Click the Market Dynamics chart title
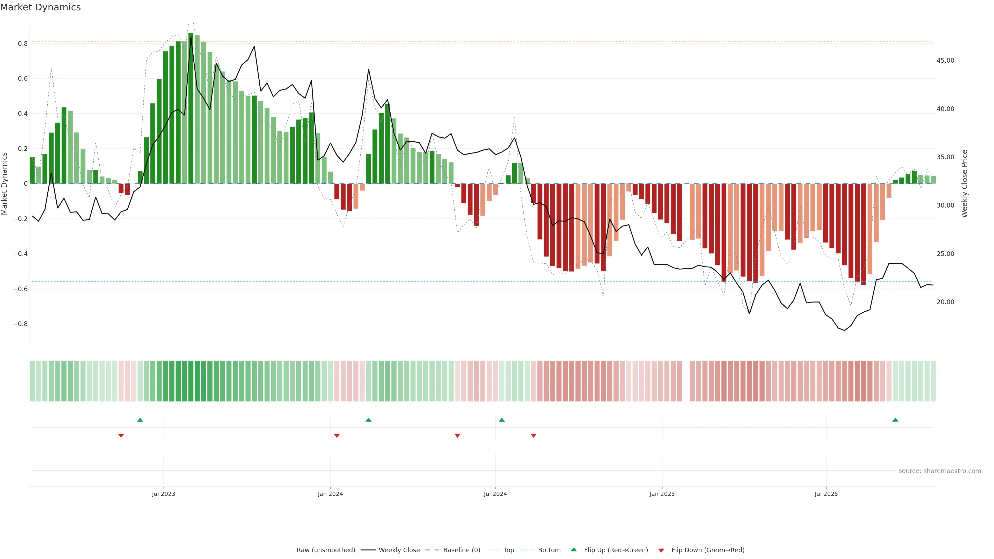Screen dimensions: 994x559 coord(41,7)
